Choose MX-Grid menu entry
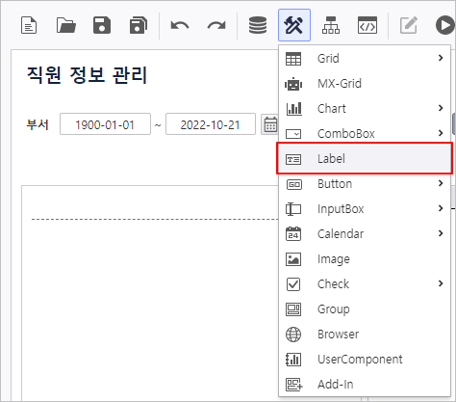Screen dimensions: 456x402 pos(365,84)
